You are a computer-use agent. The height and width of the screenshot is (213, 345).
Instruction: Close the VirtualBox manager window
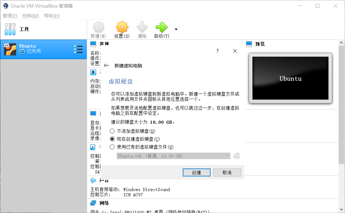[335, 6]
